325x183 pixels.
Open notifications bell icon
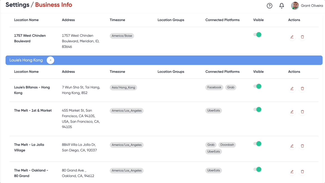(x=281, y=6)
